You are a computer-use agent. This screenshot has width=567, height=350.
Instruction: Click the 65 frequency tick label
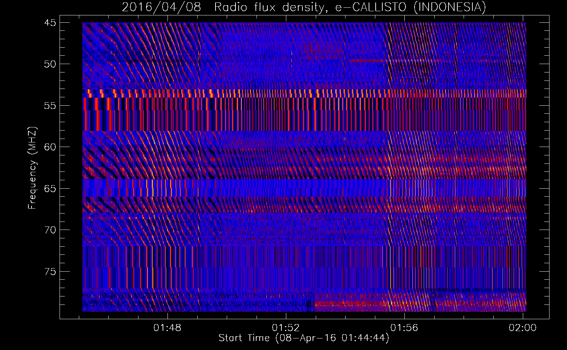pyautogui.click(x=50, y=189)
